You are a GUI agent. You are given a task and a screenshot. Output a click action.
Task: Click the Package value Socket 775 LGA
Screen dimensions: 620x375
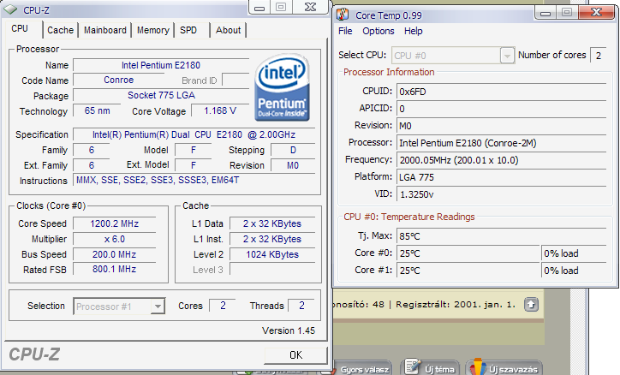pyautogui.click(x=161, y=96)
